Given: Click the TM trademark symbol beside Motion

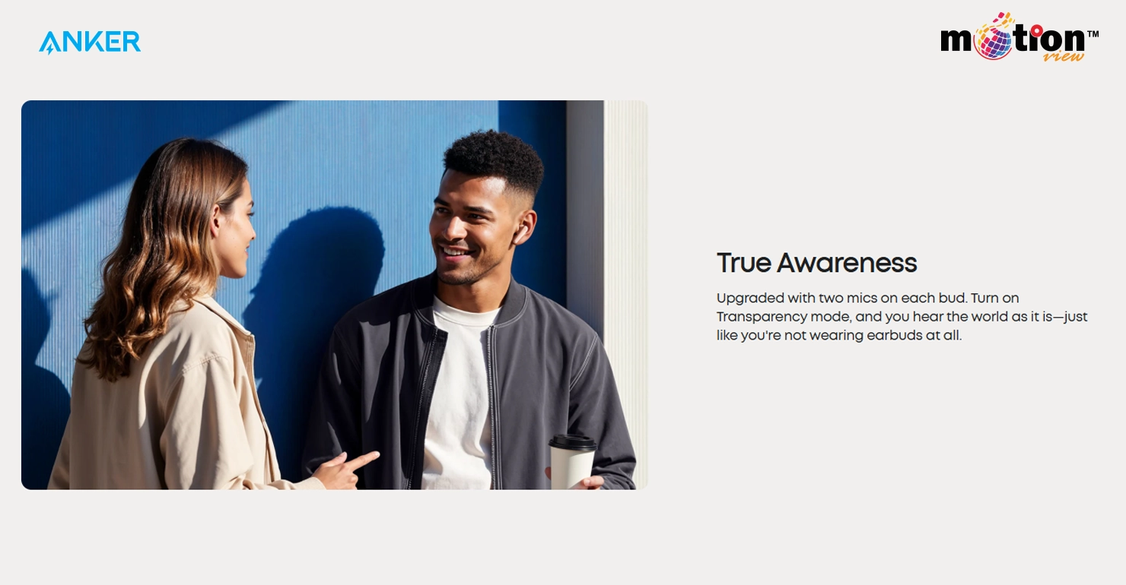Looking at the screenshot, I should coord(1093,33).
